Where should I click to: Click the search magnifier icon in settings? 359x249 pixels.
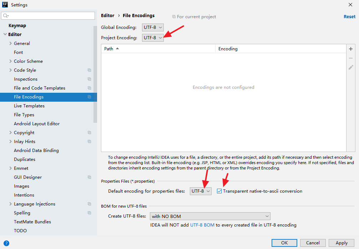tap(5, 16)
